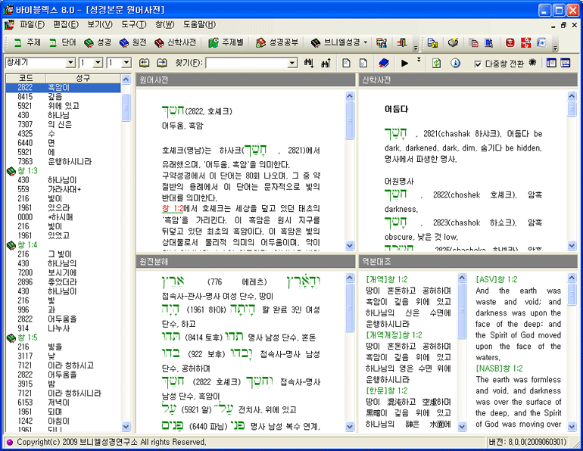Click the page down document icon

click(363, 63)
